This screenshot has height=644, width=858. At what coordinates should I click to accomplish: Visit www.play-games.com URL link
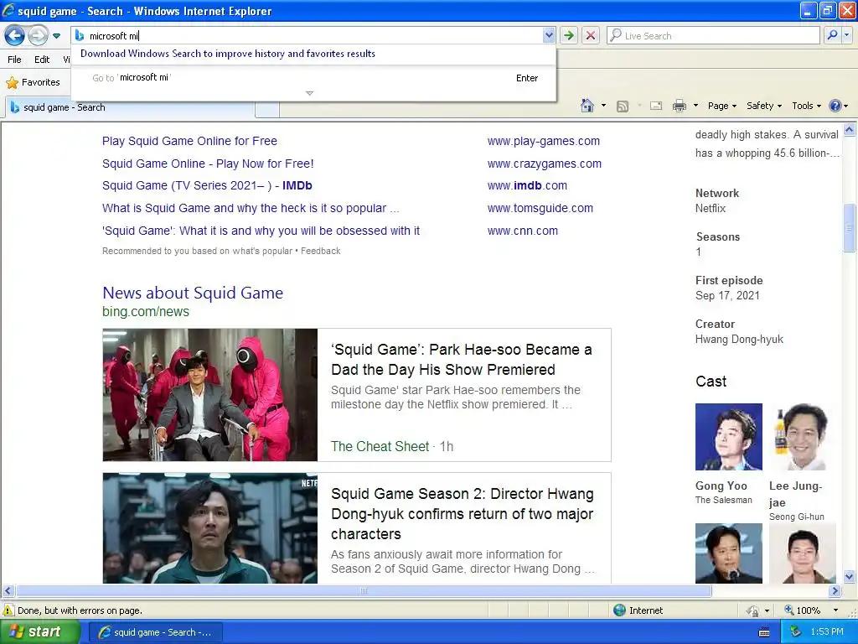click(543, 141)
